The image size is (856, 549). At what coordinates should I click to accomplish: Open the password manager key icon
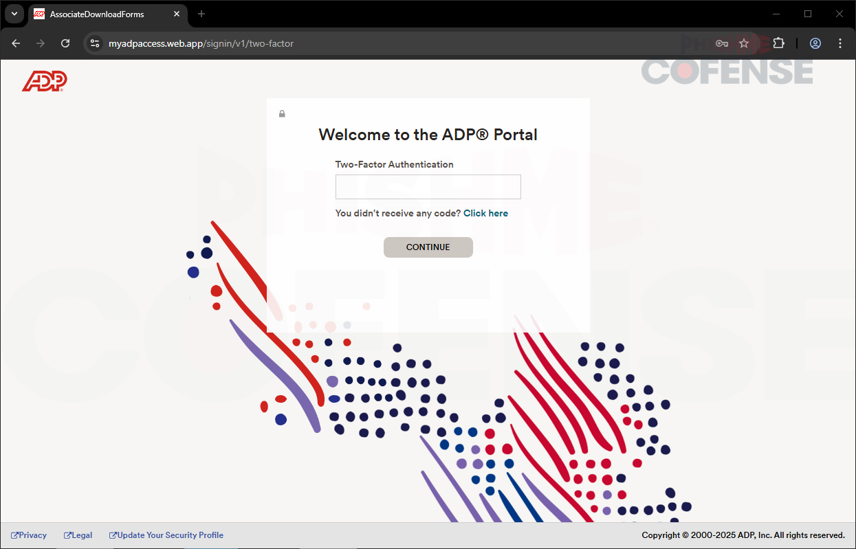(721, 43)
